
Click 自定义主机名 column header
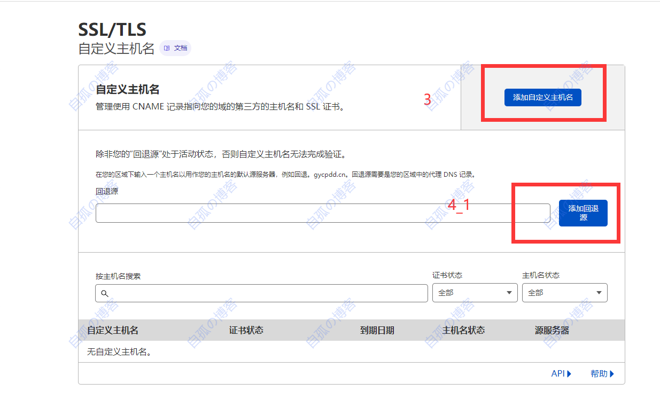(x=113, y=330)
